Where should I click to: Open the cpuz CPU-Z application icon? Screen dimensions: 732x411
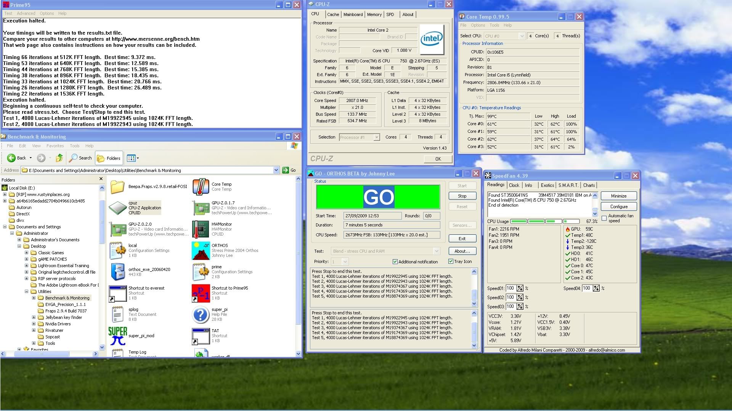117,208
